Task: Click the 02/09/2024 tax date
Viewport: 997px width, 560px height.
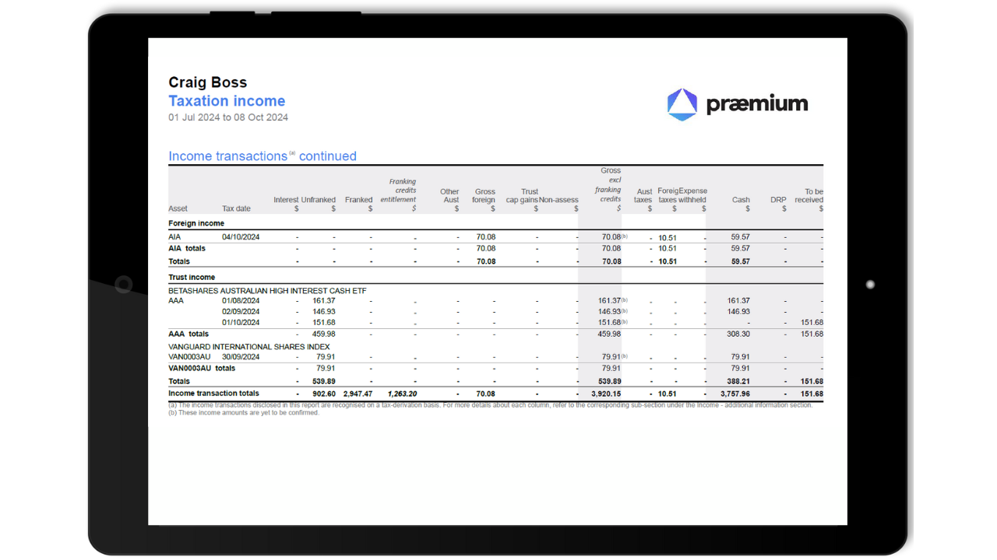Action: [x=241, y=312]
